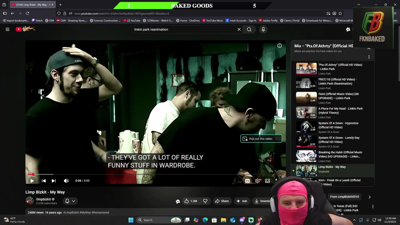Reload the page in the browser toolbar

point(27,13)
